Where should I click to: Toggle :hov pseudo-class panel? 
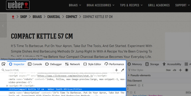(168, 70)
